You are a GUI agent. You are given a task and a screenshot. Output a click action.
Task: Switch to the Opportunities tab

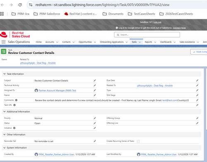[85, 42]
